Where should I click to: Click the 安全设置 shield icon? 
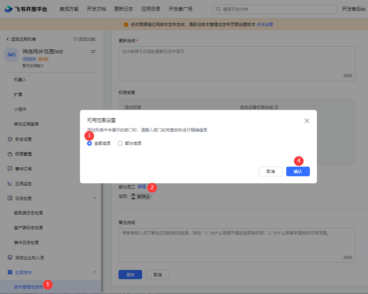[10, 139]
